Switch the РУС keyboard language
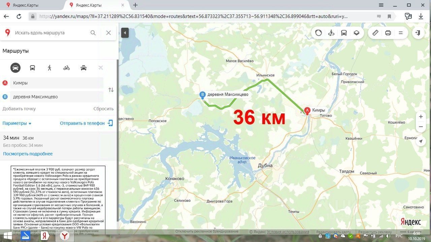The height and width of the screenshot is (242, 431). click(399, 236)
